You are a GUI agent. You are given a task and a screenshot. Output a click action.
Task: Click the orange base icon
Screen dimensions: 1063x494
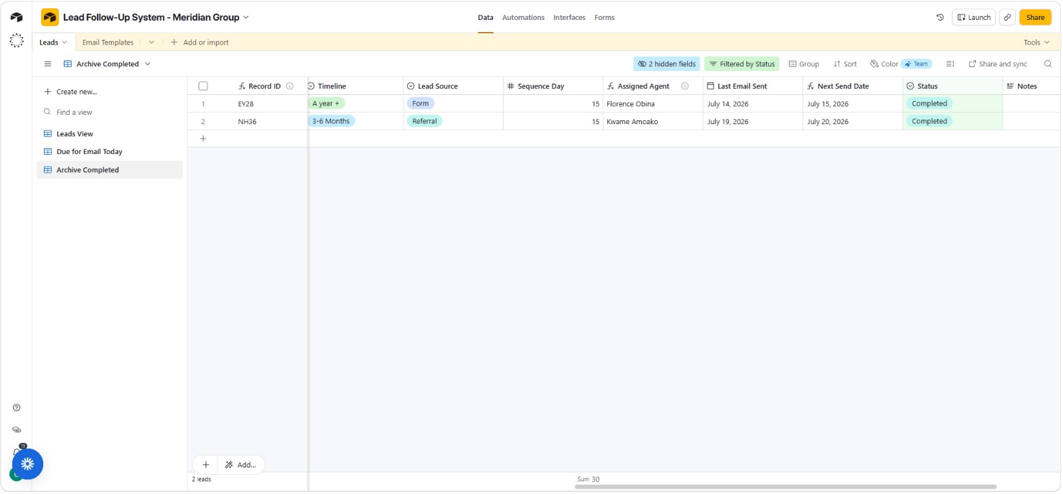[50, 17]
